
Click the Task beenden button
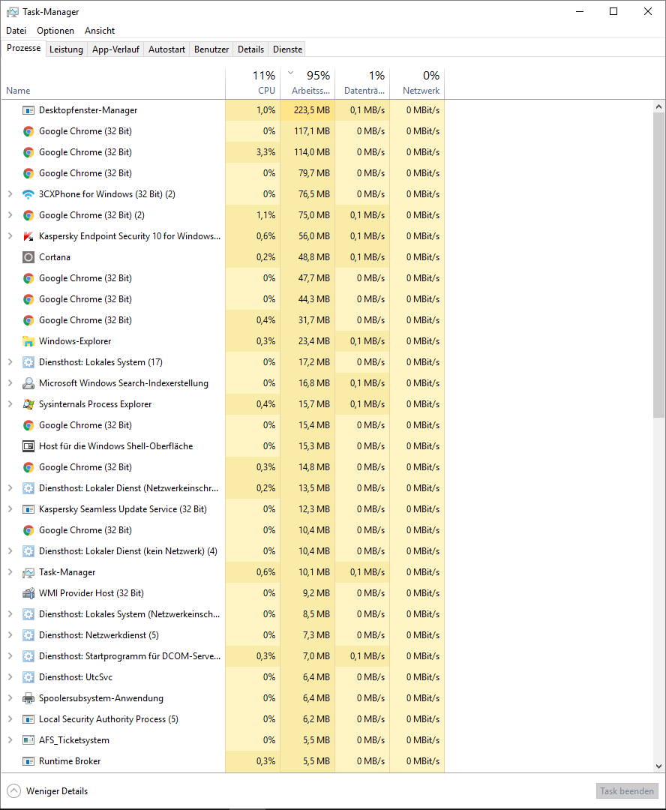627,791
